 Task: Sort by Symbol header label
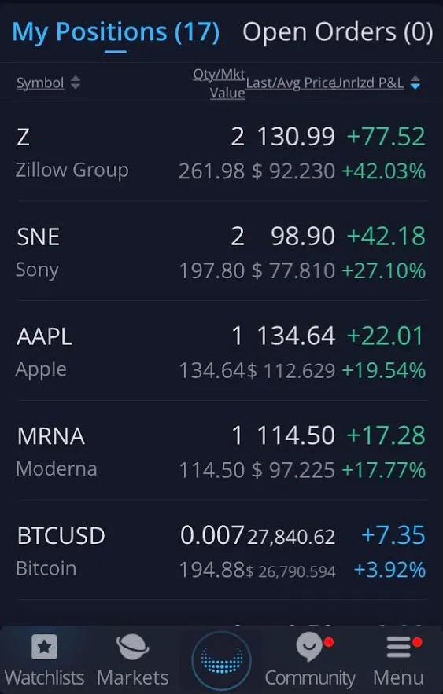(40, 83)
